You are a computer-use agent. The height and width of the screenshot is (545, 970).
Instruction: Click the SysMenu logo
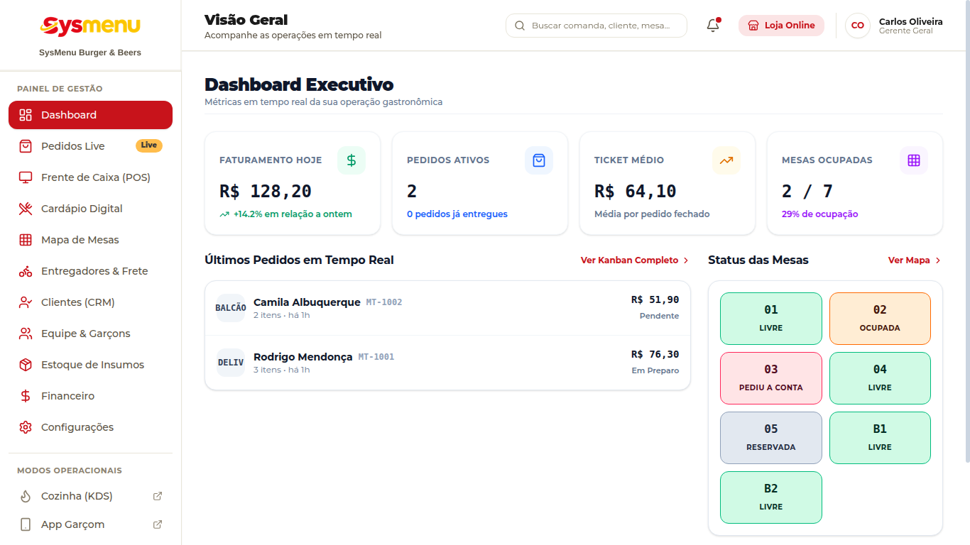coord(90,26)
